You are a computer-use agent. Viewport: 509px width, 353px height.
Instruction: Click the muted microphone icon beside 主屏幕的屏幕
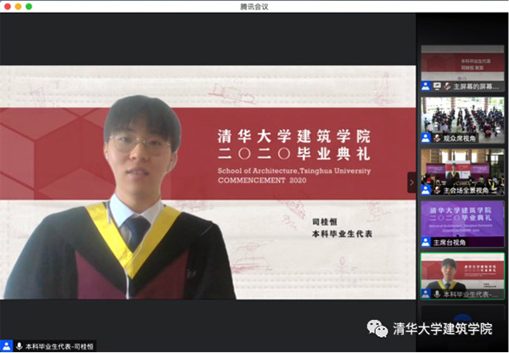(447, 87)
